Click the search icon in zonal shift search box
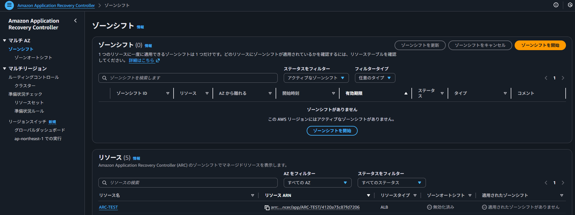This screenshot has height=215, width=575. (x=104, y=78)
